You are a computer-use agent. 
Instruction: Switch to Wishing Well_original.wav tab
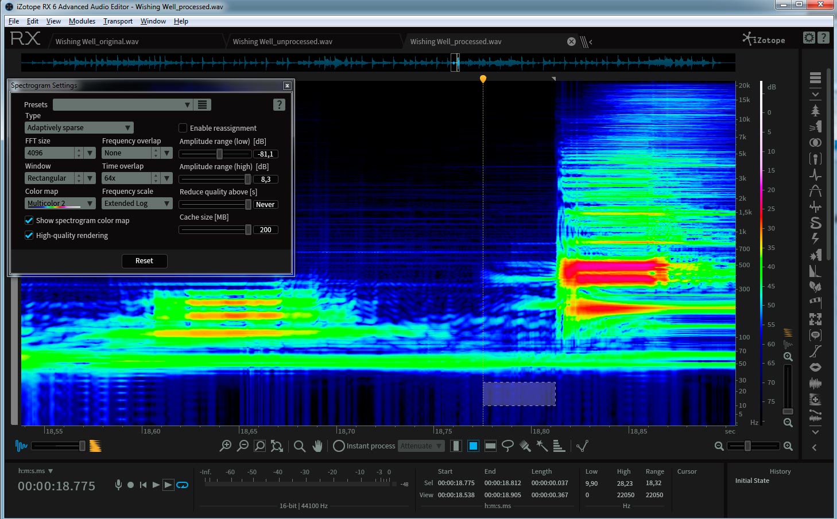pos(97,41)
